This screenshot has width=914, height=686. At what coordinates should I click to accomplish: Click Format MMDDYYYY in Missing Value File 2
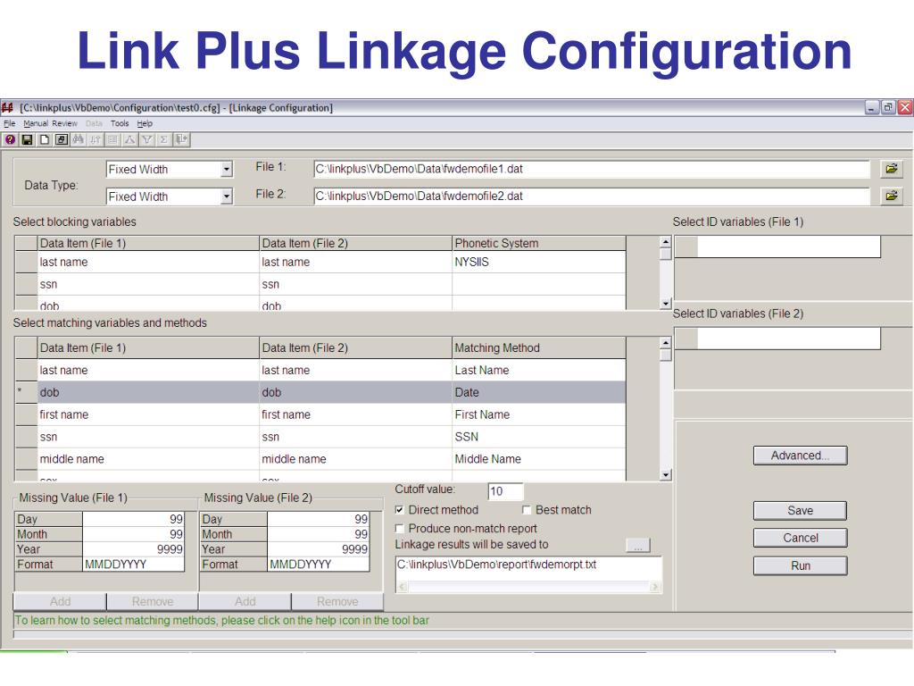pos(318,565)
